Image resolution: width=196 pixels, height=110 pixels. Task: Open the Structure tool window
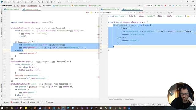[1, 21]
